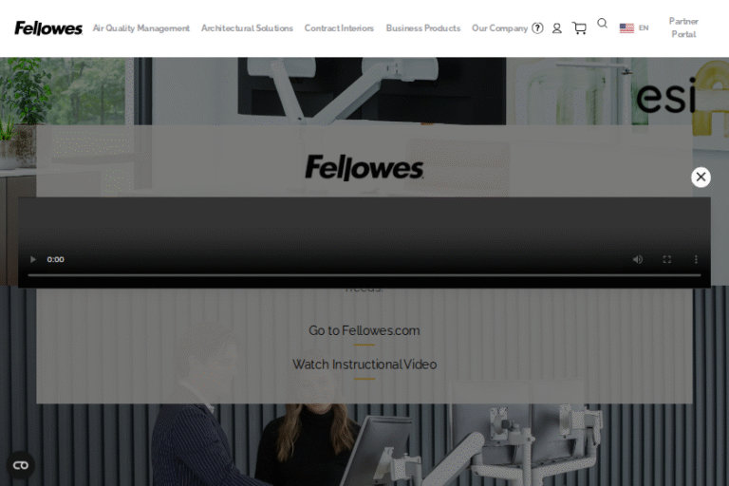Open the help question mark icon
The image size is (729, 486).
(537, 28)
